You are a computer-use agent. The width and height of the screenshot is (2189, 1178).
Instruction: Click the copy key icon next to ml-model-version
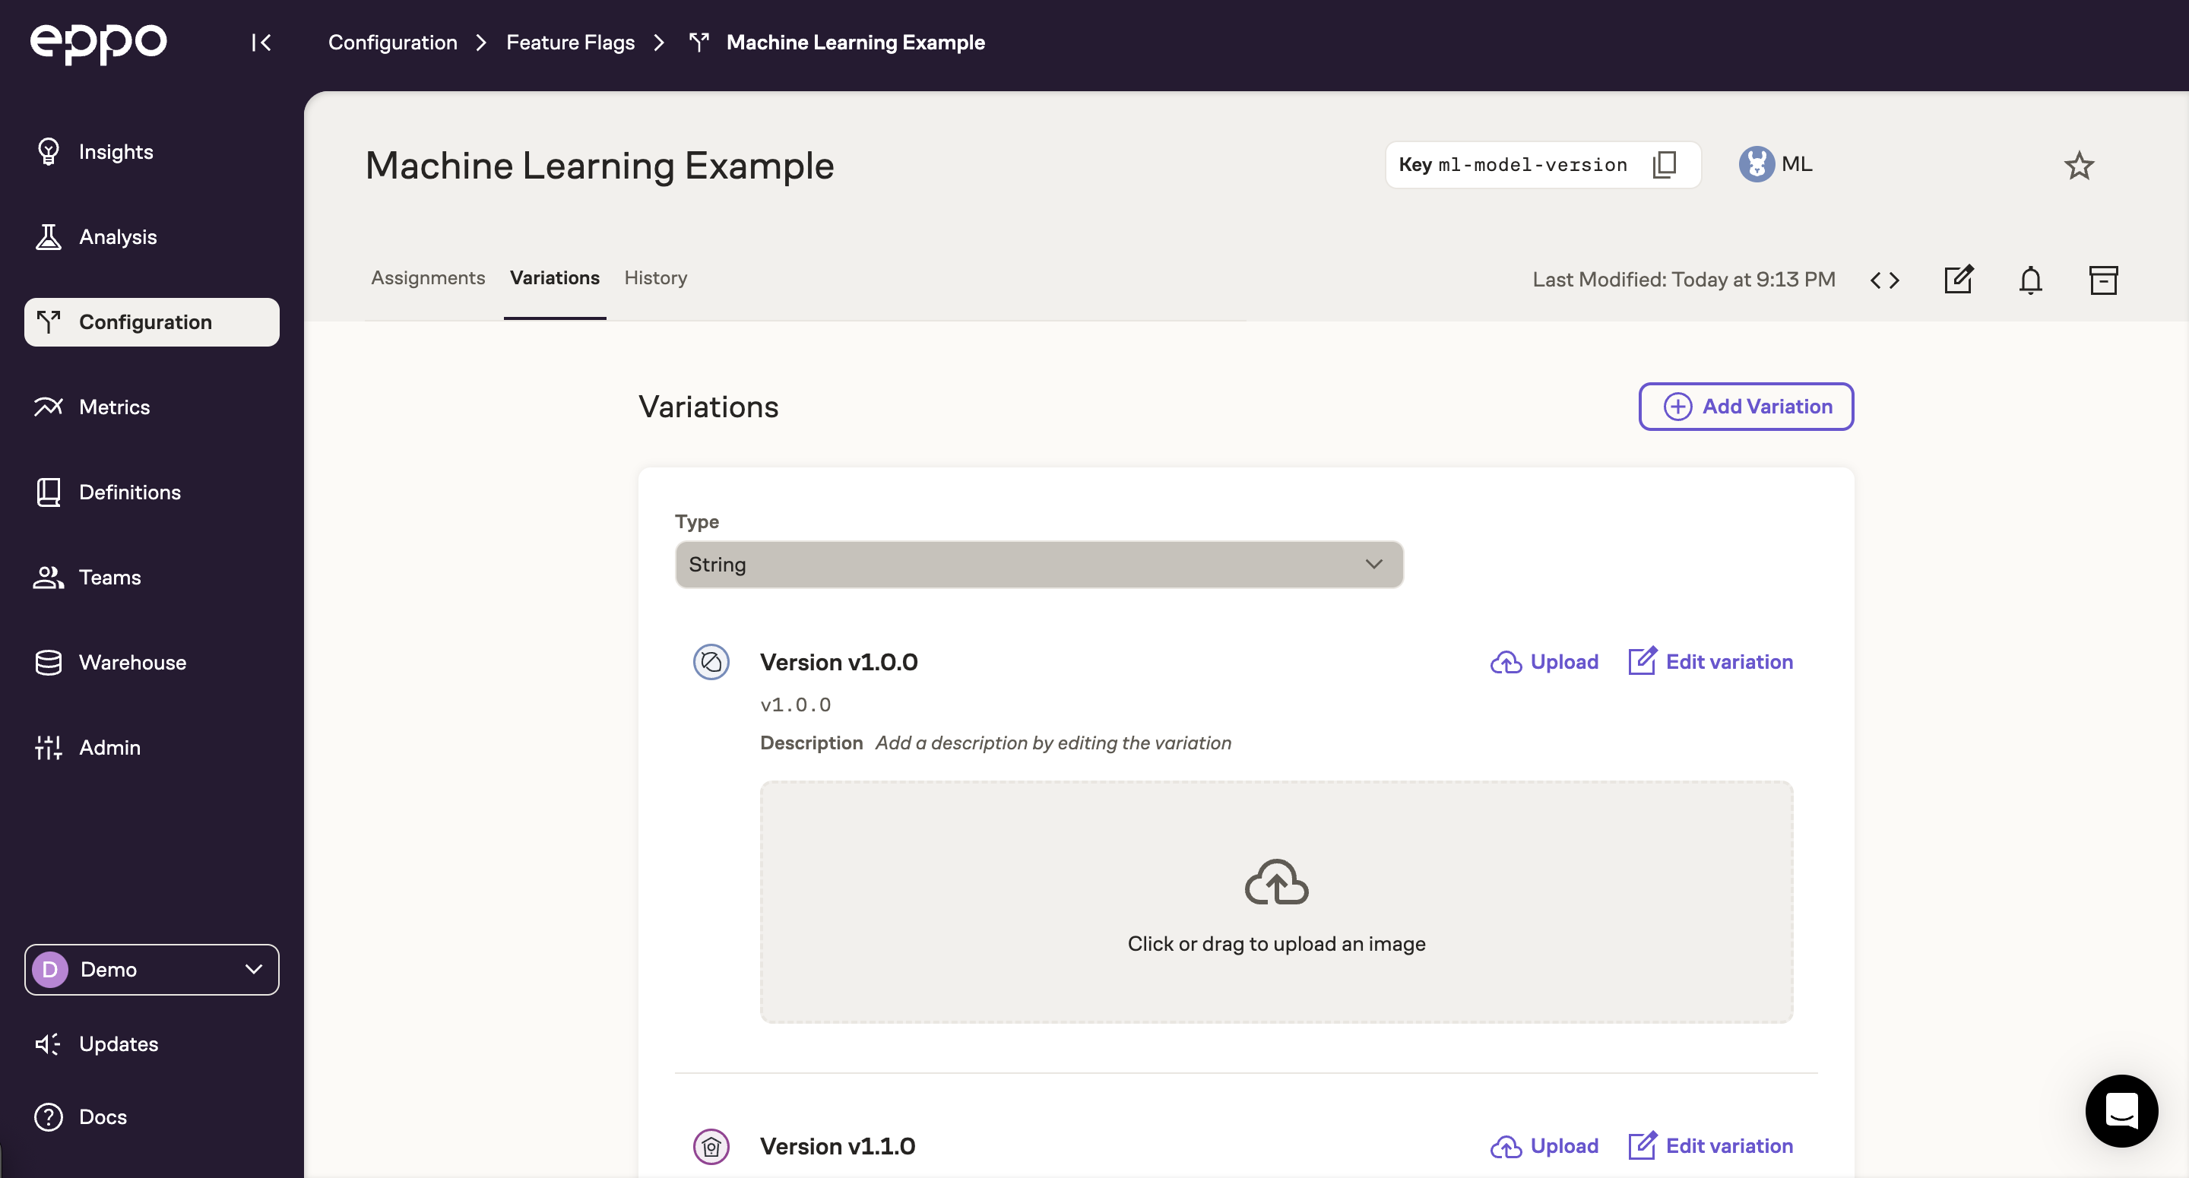[1665, 164]
